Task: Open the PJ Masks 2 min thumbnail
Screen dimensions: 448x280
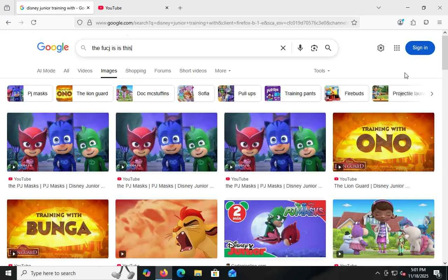Action: click(275, 229)
